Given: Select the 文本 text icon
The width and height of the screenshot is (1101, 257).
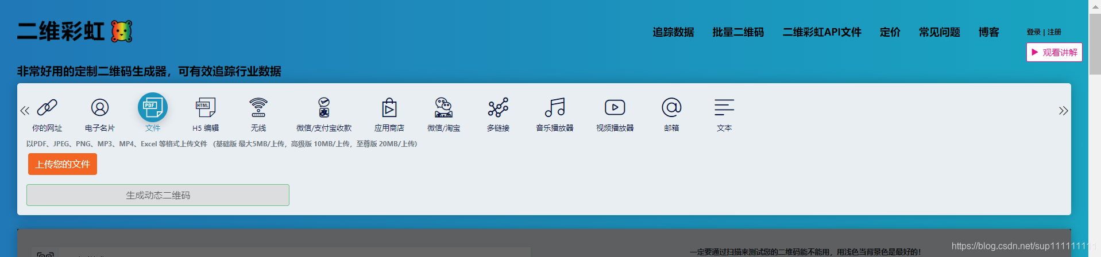Looking at the screenshot, I should pyautogui.click(x=724, y=107).
